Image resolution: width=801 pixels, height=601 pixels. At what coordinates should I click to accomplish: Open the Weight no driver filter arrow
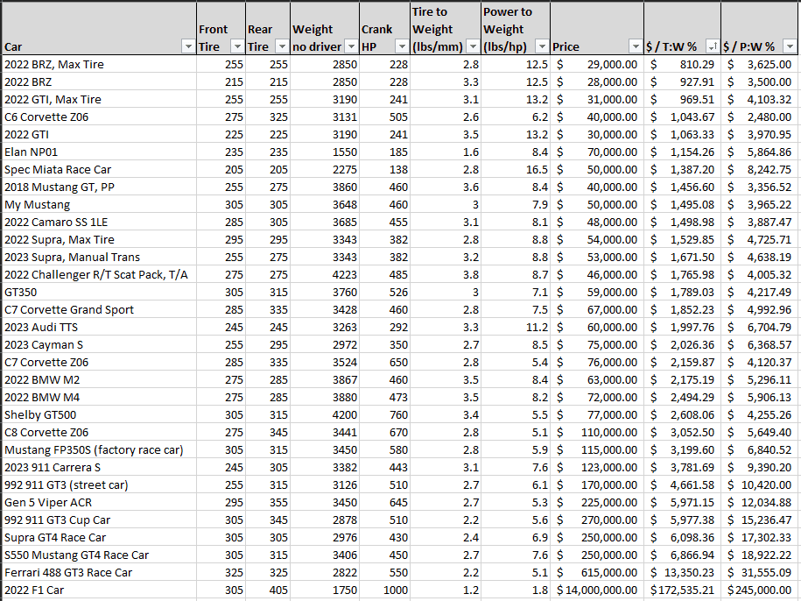(x=351, y=46)
